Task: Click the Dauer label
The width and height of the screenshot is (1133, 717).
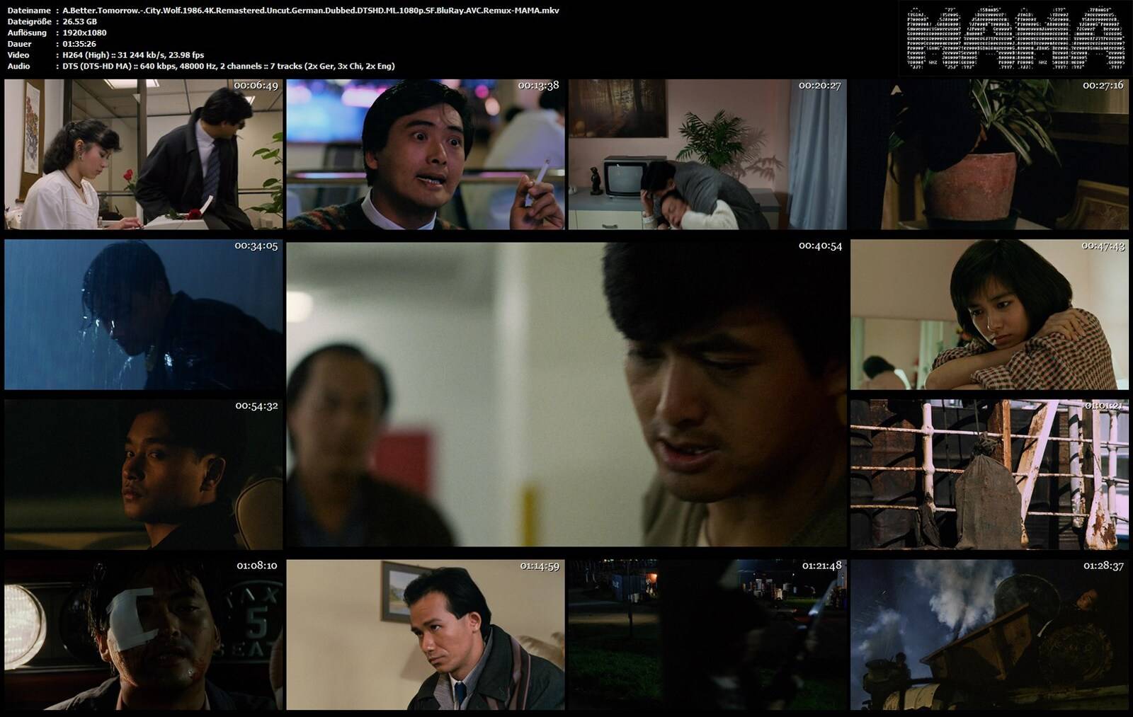Action: 19,44
